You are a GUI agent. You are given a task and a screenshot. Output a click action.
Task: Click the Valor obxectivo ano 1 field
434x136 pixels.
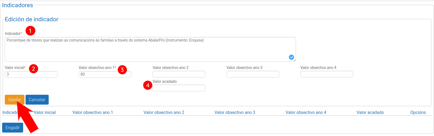pyautogui.click(x=105, y=74)
